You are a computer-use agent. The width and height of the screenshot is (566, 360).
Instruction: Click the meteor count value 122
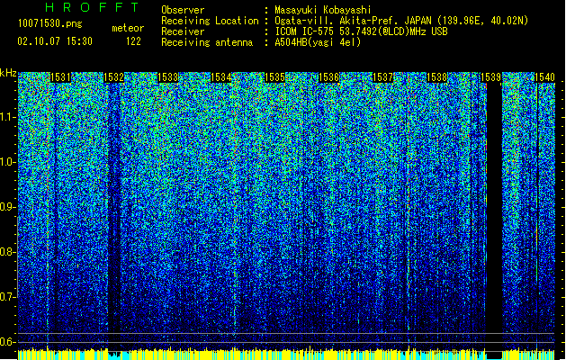133,41
